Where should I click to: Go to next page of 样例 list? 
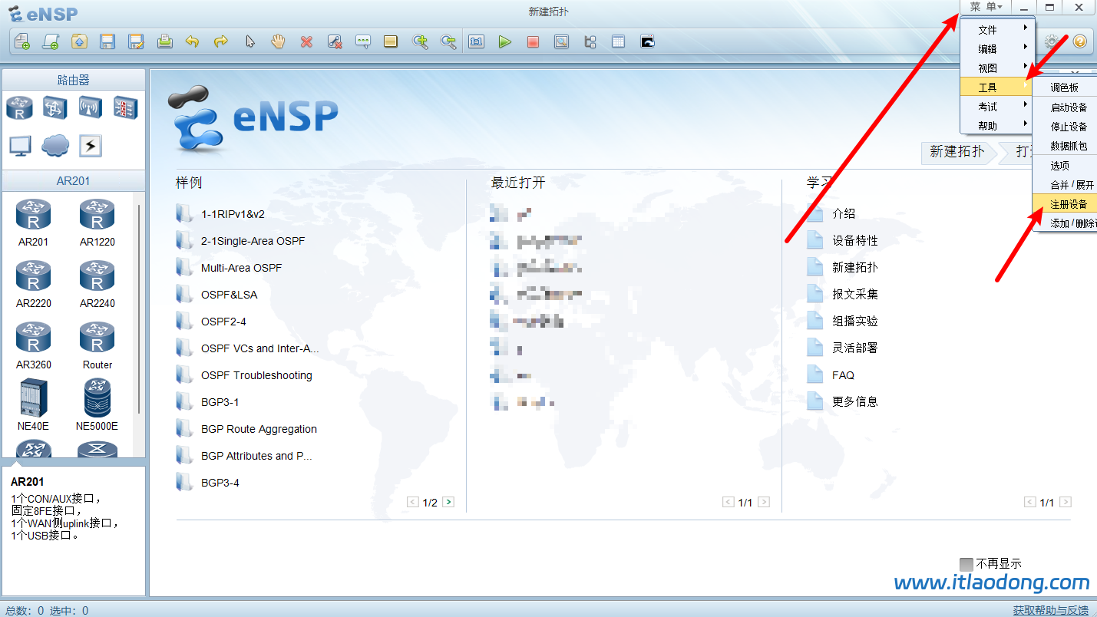click(448, 503)
